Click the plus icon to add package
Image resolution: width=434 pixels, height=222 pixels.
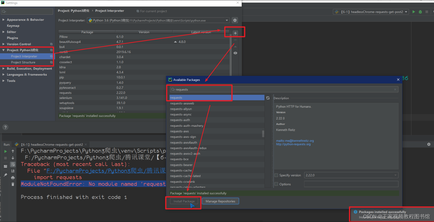[x=235, y=33]
